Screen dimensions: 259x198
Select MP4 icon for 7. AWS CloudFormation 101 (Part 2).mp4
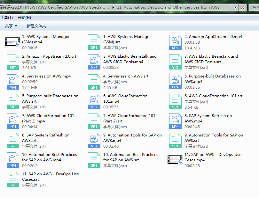pos(13,121)
